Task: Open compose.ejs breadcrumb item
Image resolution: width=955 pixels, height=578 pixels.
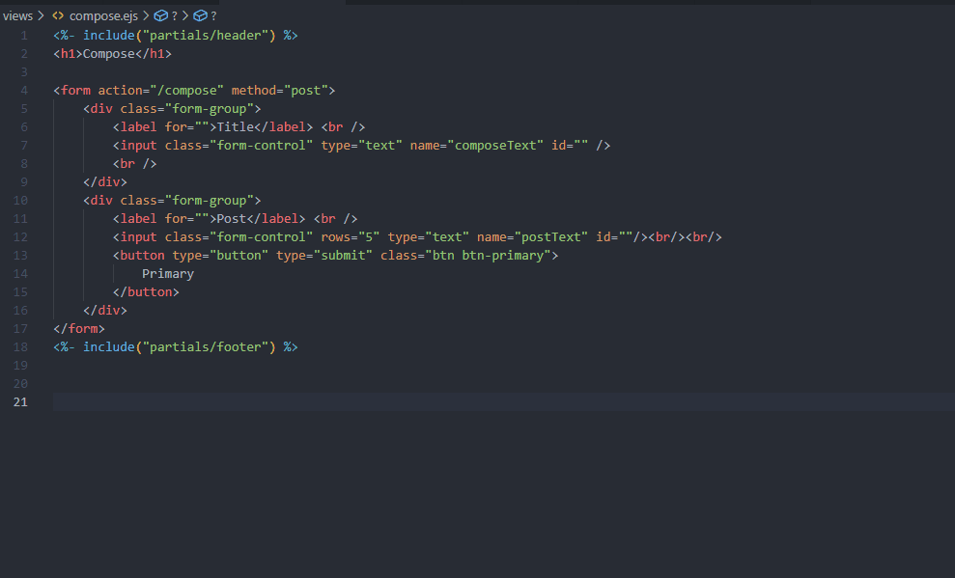Action: (103, 15)
